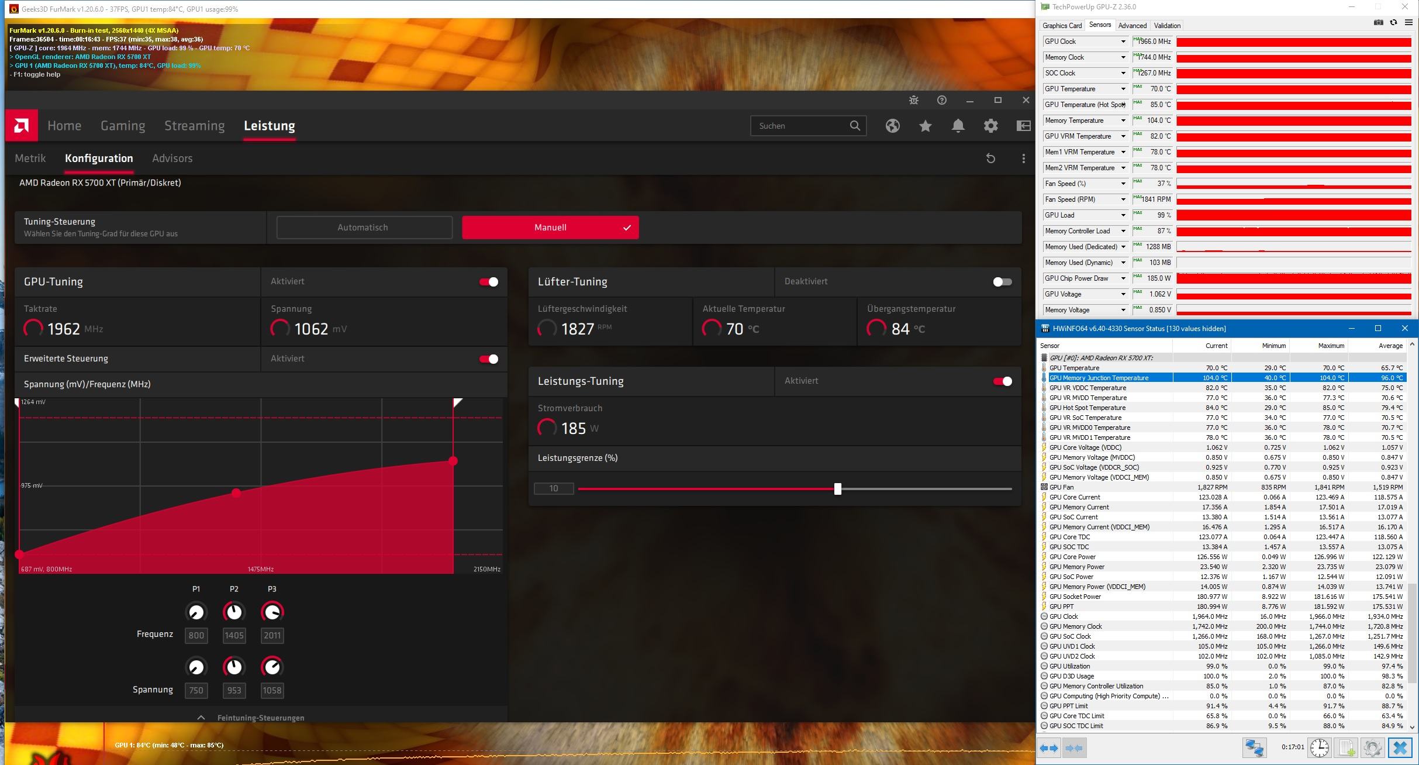
Task: Toggle Erweiterte Steuerung switch
Action: coord(489,359)
